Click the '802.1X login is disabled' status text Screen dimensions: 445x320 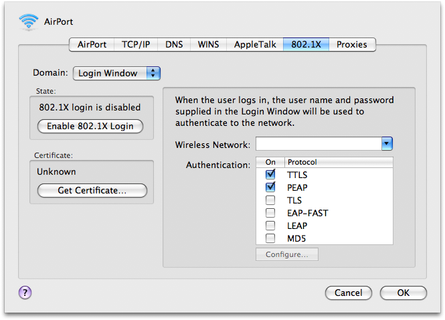(90, 107)
